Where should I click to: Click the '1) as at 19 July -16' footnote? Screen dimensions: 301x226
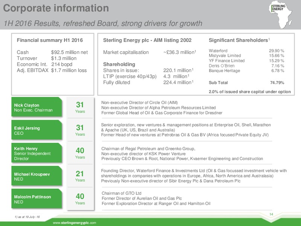click(x=27, y=217)
